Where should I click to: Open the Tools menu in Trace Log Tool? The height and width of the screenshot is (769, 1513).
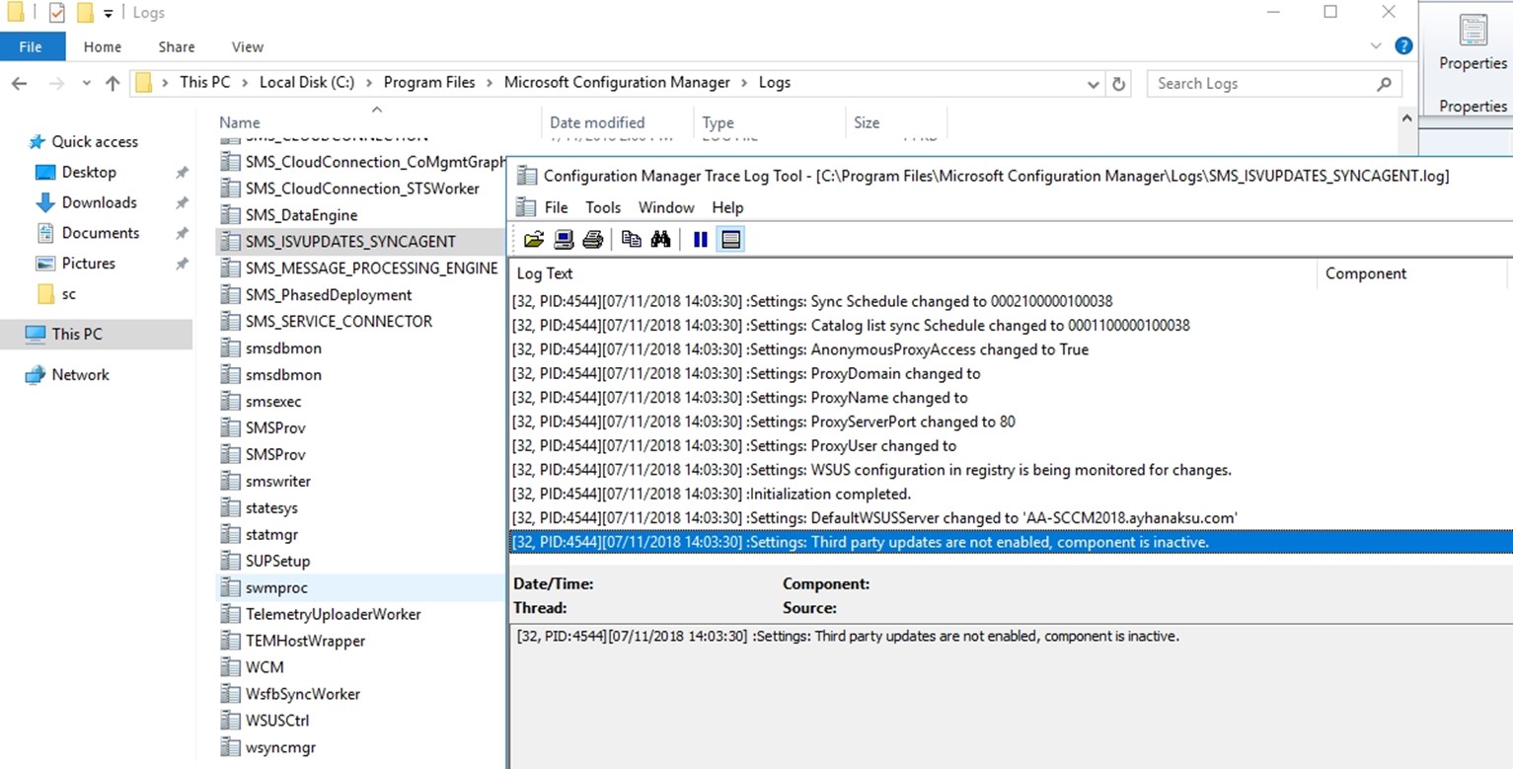[x=603, y=207]
